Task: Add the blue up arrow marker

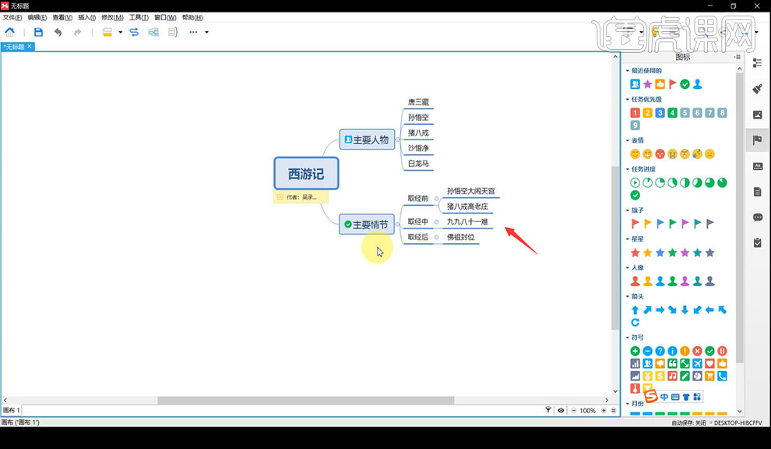Action: pos(635,310)
